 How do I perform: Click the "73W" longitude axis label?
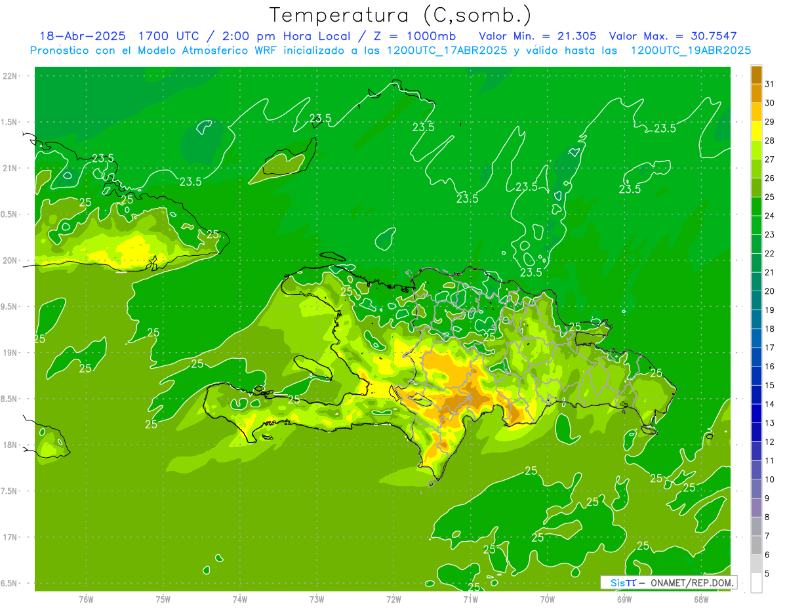pyautogui.click(x=317, y=599)
